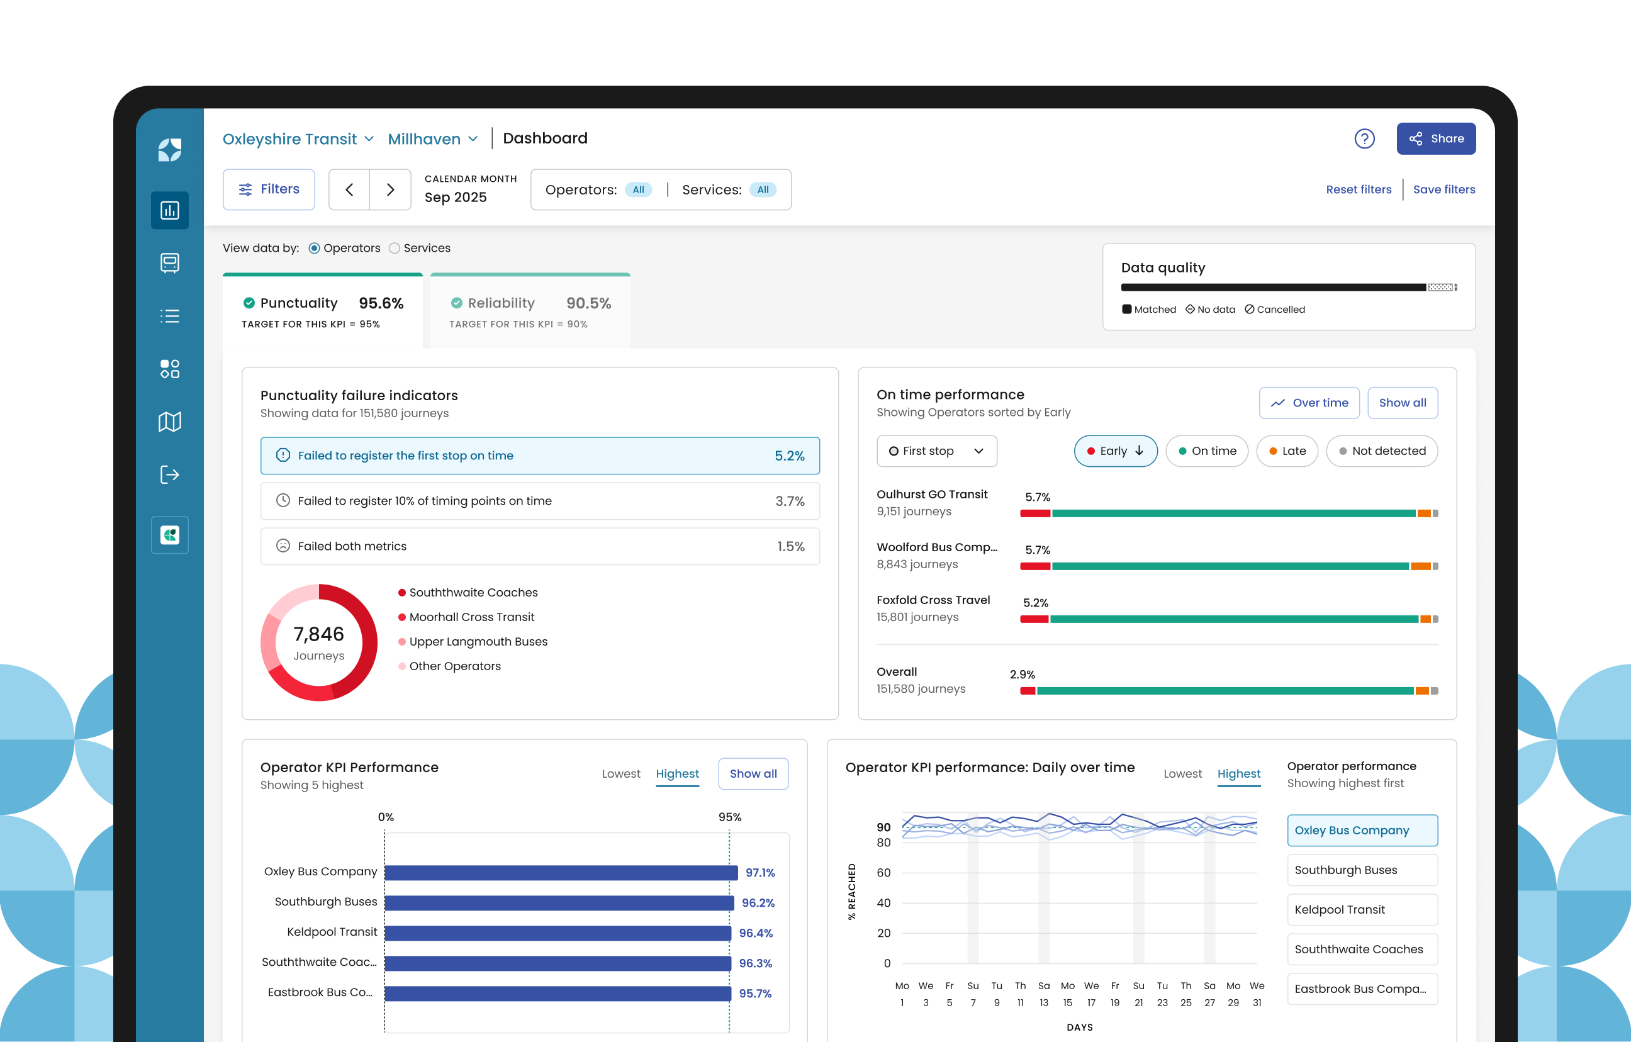Select the Services radio button

tap(394, 248)
